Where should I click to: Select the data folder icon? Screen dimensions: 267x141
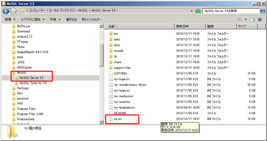pyautogui.click(x=111, y=39)
